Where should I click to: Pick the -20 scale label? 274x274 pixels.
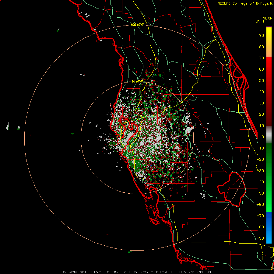coord(260,159)
